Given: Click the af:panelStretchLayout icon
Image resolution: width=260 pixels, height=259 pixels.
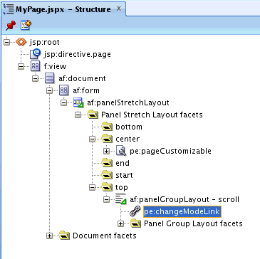Looking at the screenshot, I should (78, 102).
